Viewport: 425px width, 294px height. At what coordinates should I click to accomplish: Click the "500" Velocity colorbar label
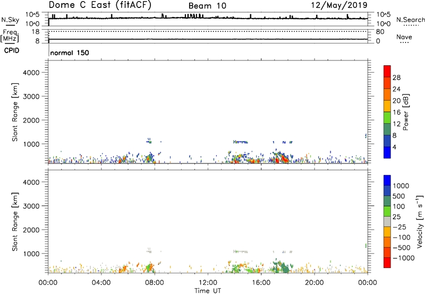coord(399,196)
